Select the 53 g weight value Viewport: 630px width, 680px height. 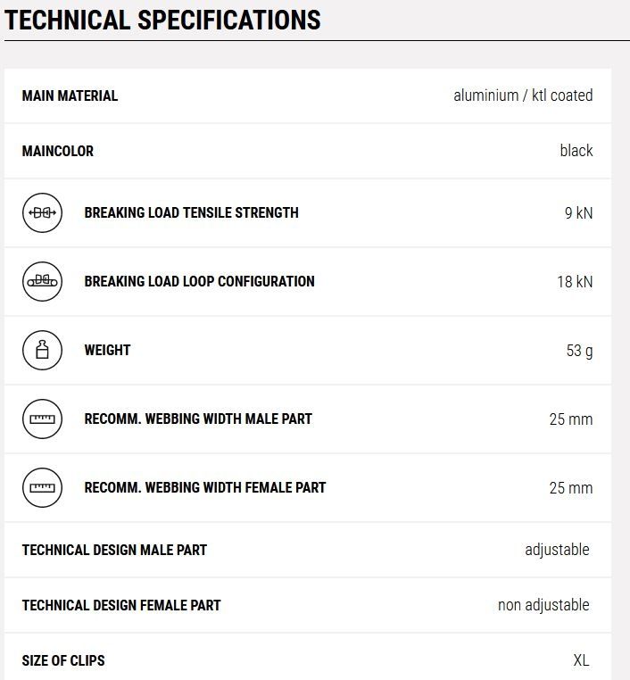[579, 351]
